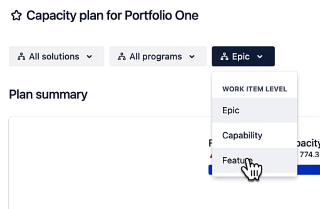Click the hierarchy icon in All solutions
Screen dimensions: 320x209
click(x=21, y=57)
